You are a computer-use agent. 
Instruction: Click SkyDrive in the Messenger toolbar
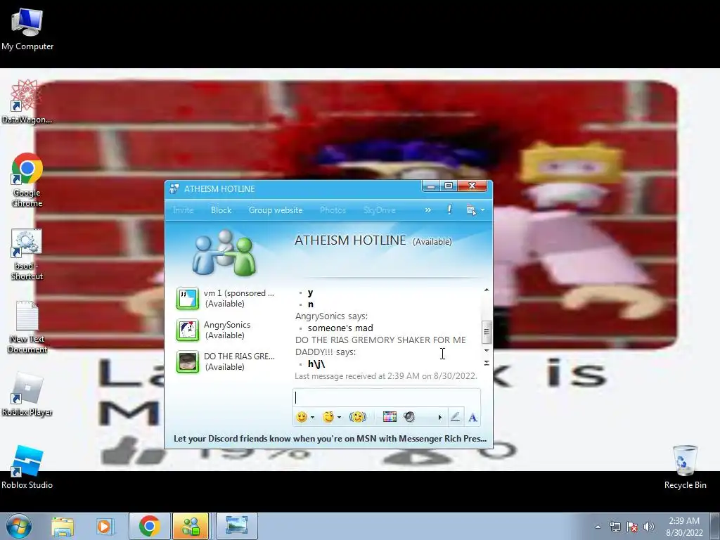click(x=379, y=210)
